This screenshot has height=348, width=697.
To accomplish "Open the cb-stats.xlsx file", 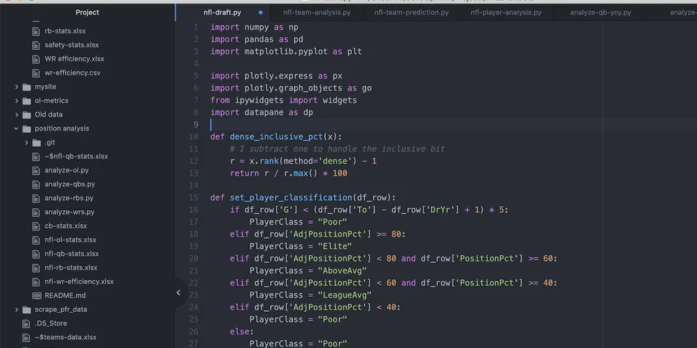I will coord(66,226).
